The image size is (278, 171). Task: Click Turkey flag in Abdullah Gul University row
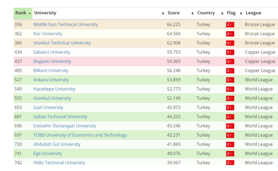pos(230,144)
